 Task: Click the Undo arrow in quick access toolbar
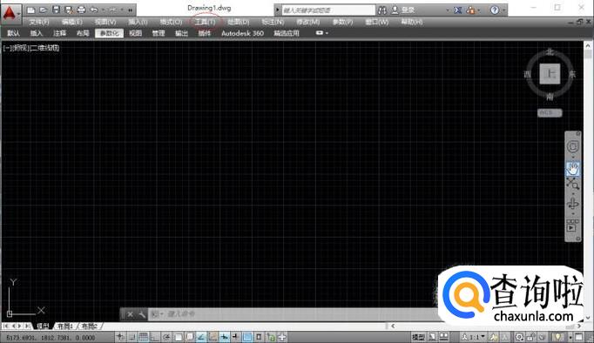coord(94,10)
